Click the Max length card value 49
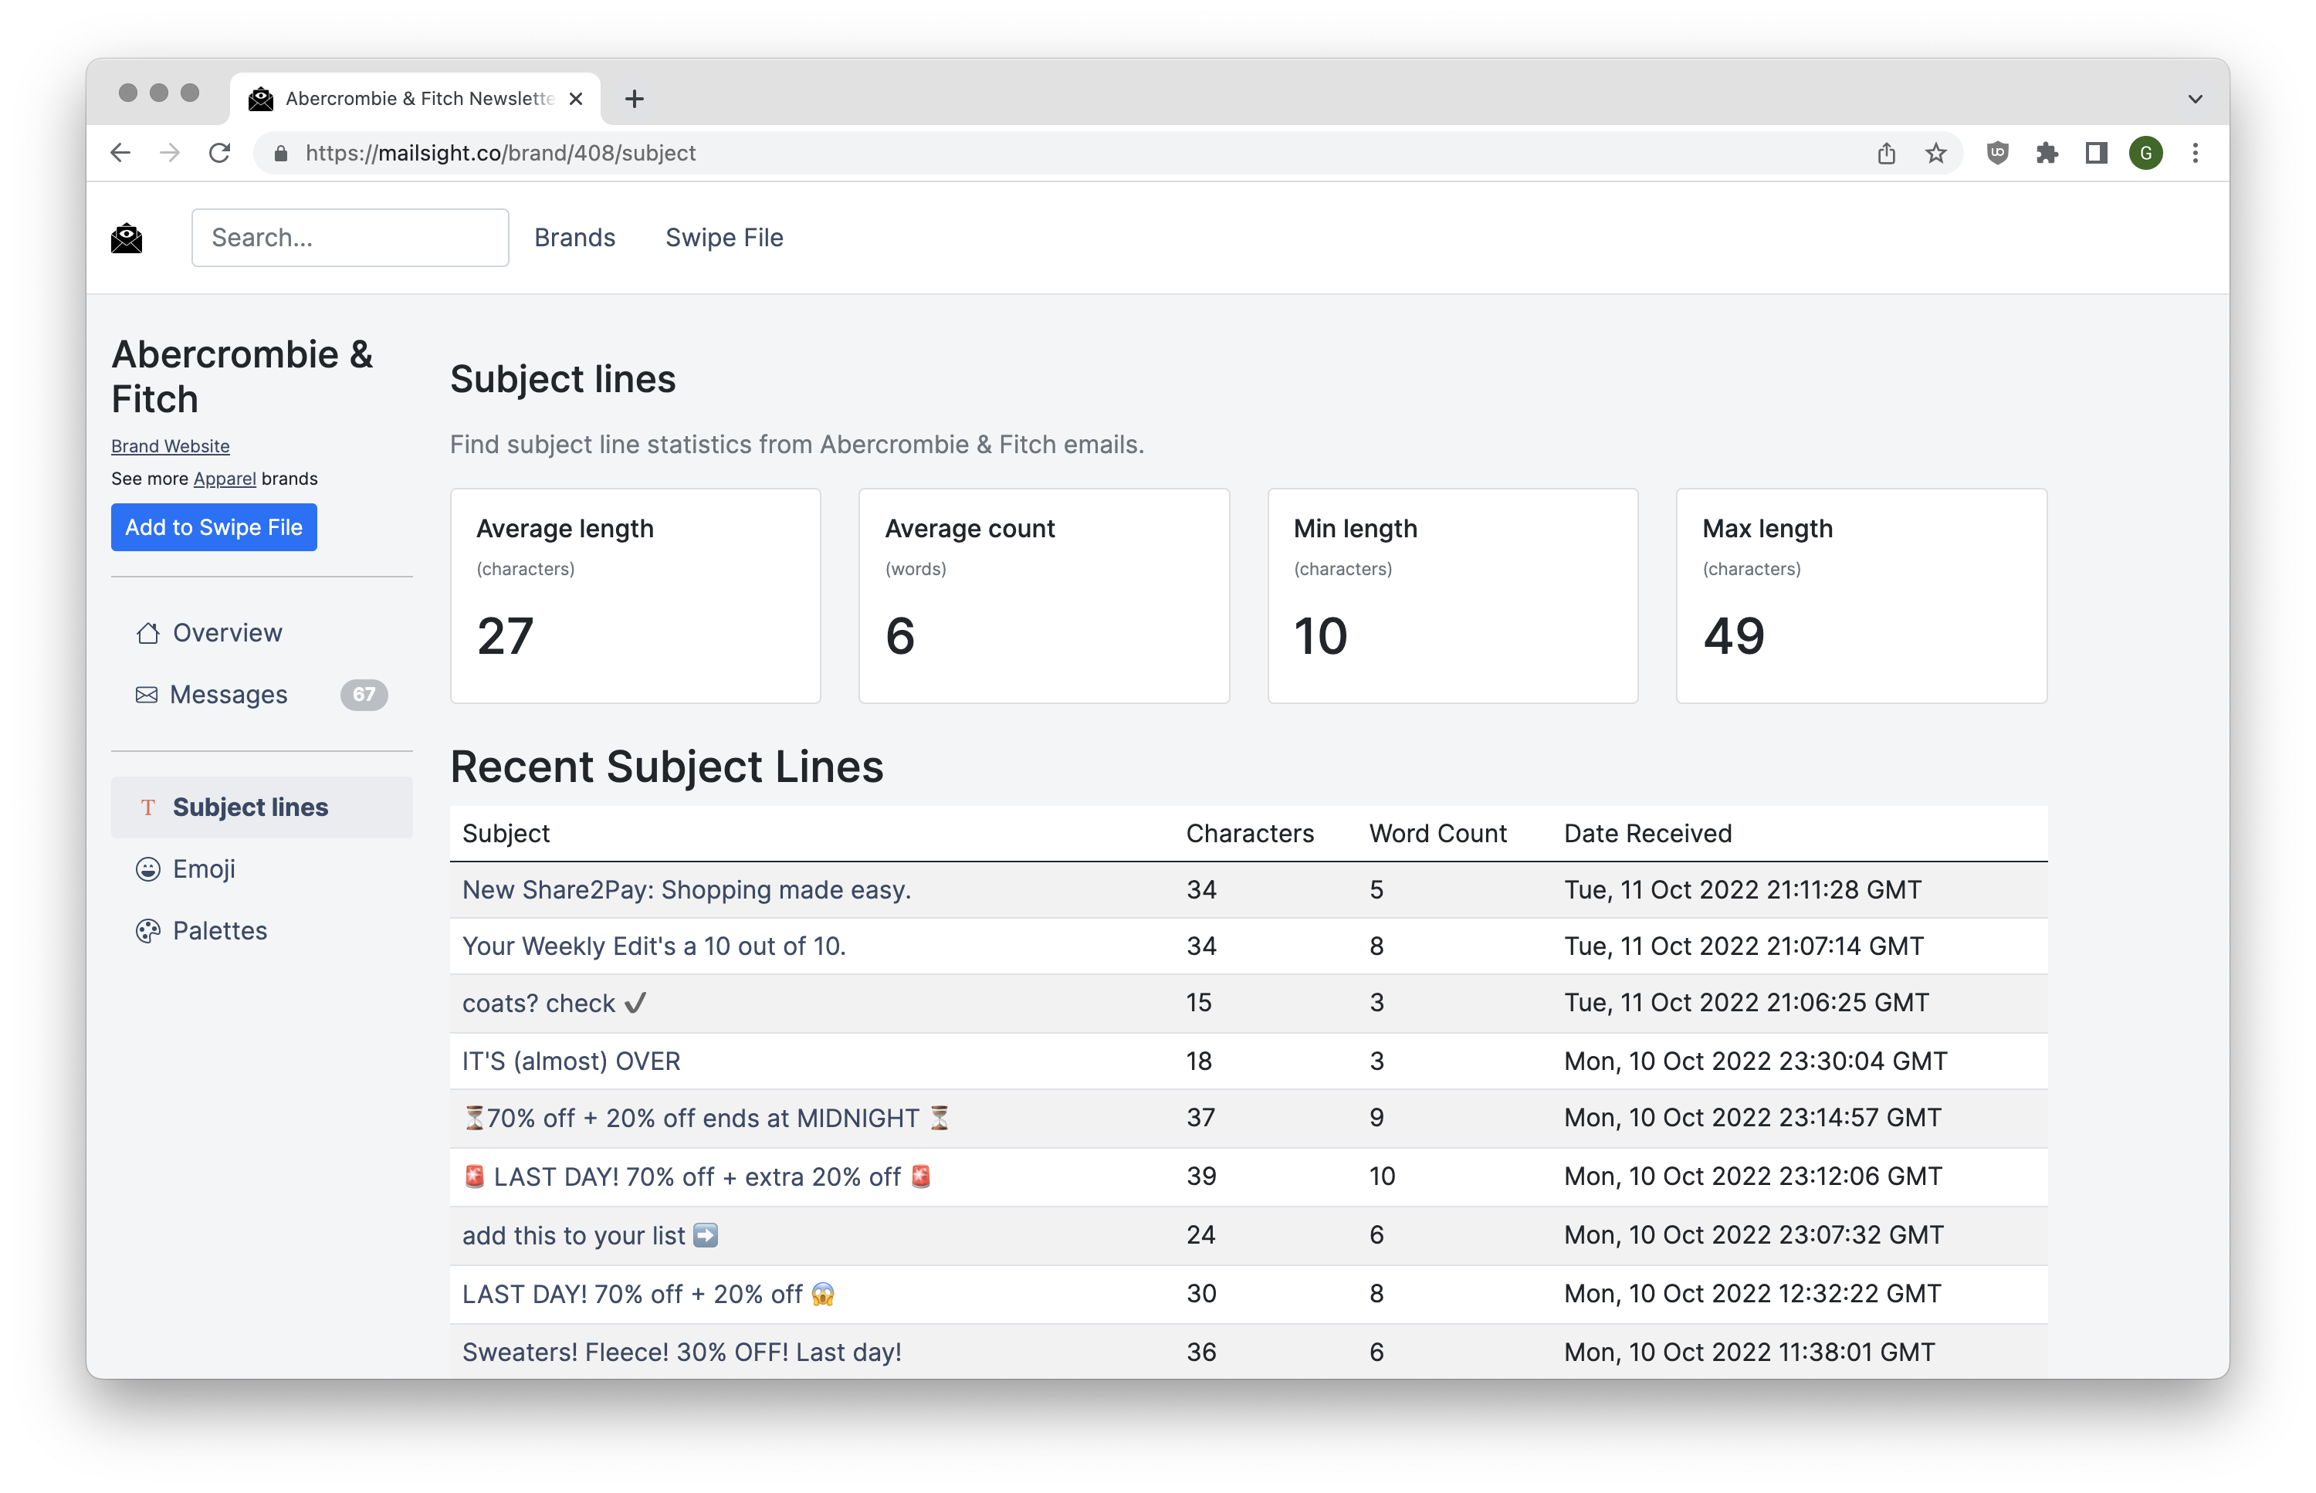 (x=1733, y=636)
